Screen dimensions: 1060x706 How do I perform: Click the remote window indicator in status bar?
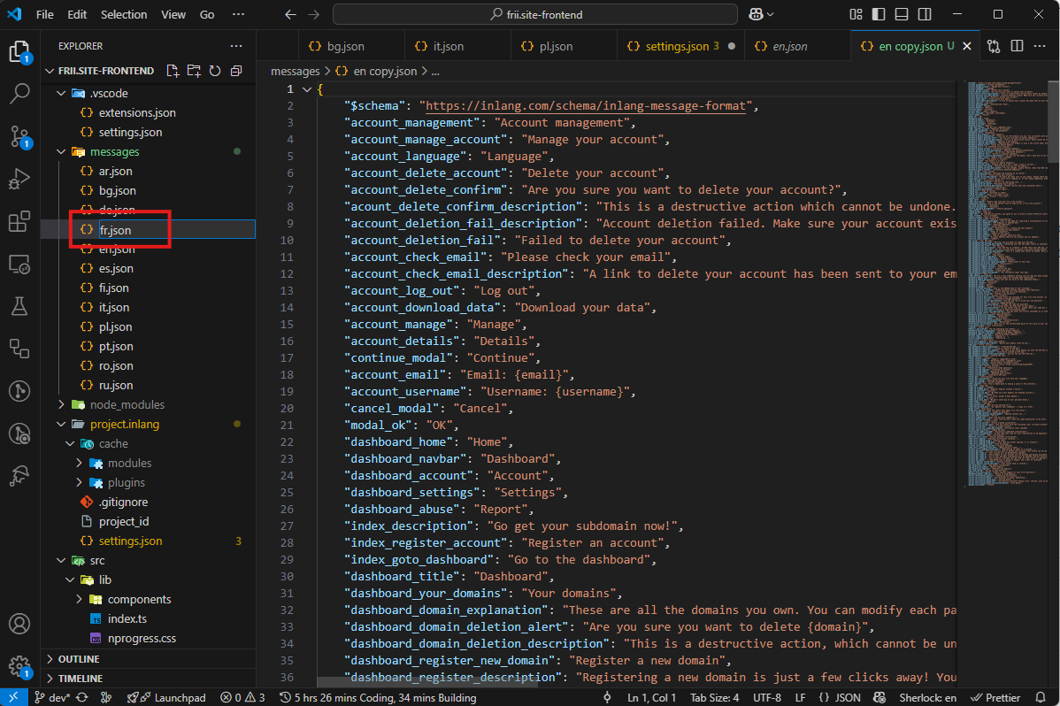click(13, 697)
